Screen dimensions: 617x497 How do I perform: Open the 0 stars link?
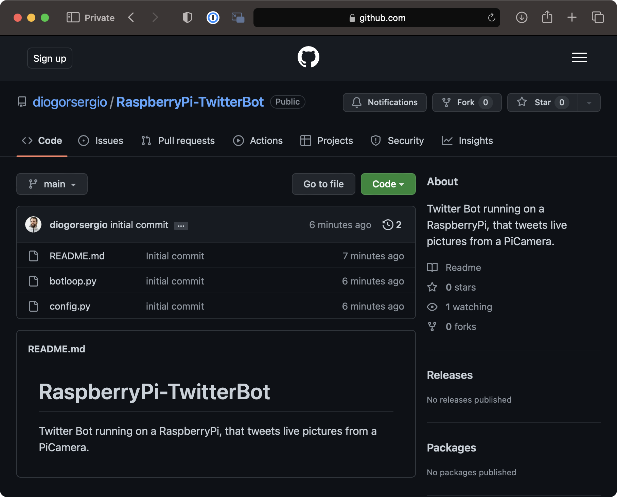coord(461,287)
